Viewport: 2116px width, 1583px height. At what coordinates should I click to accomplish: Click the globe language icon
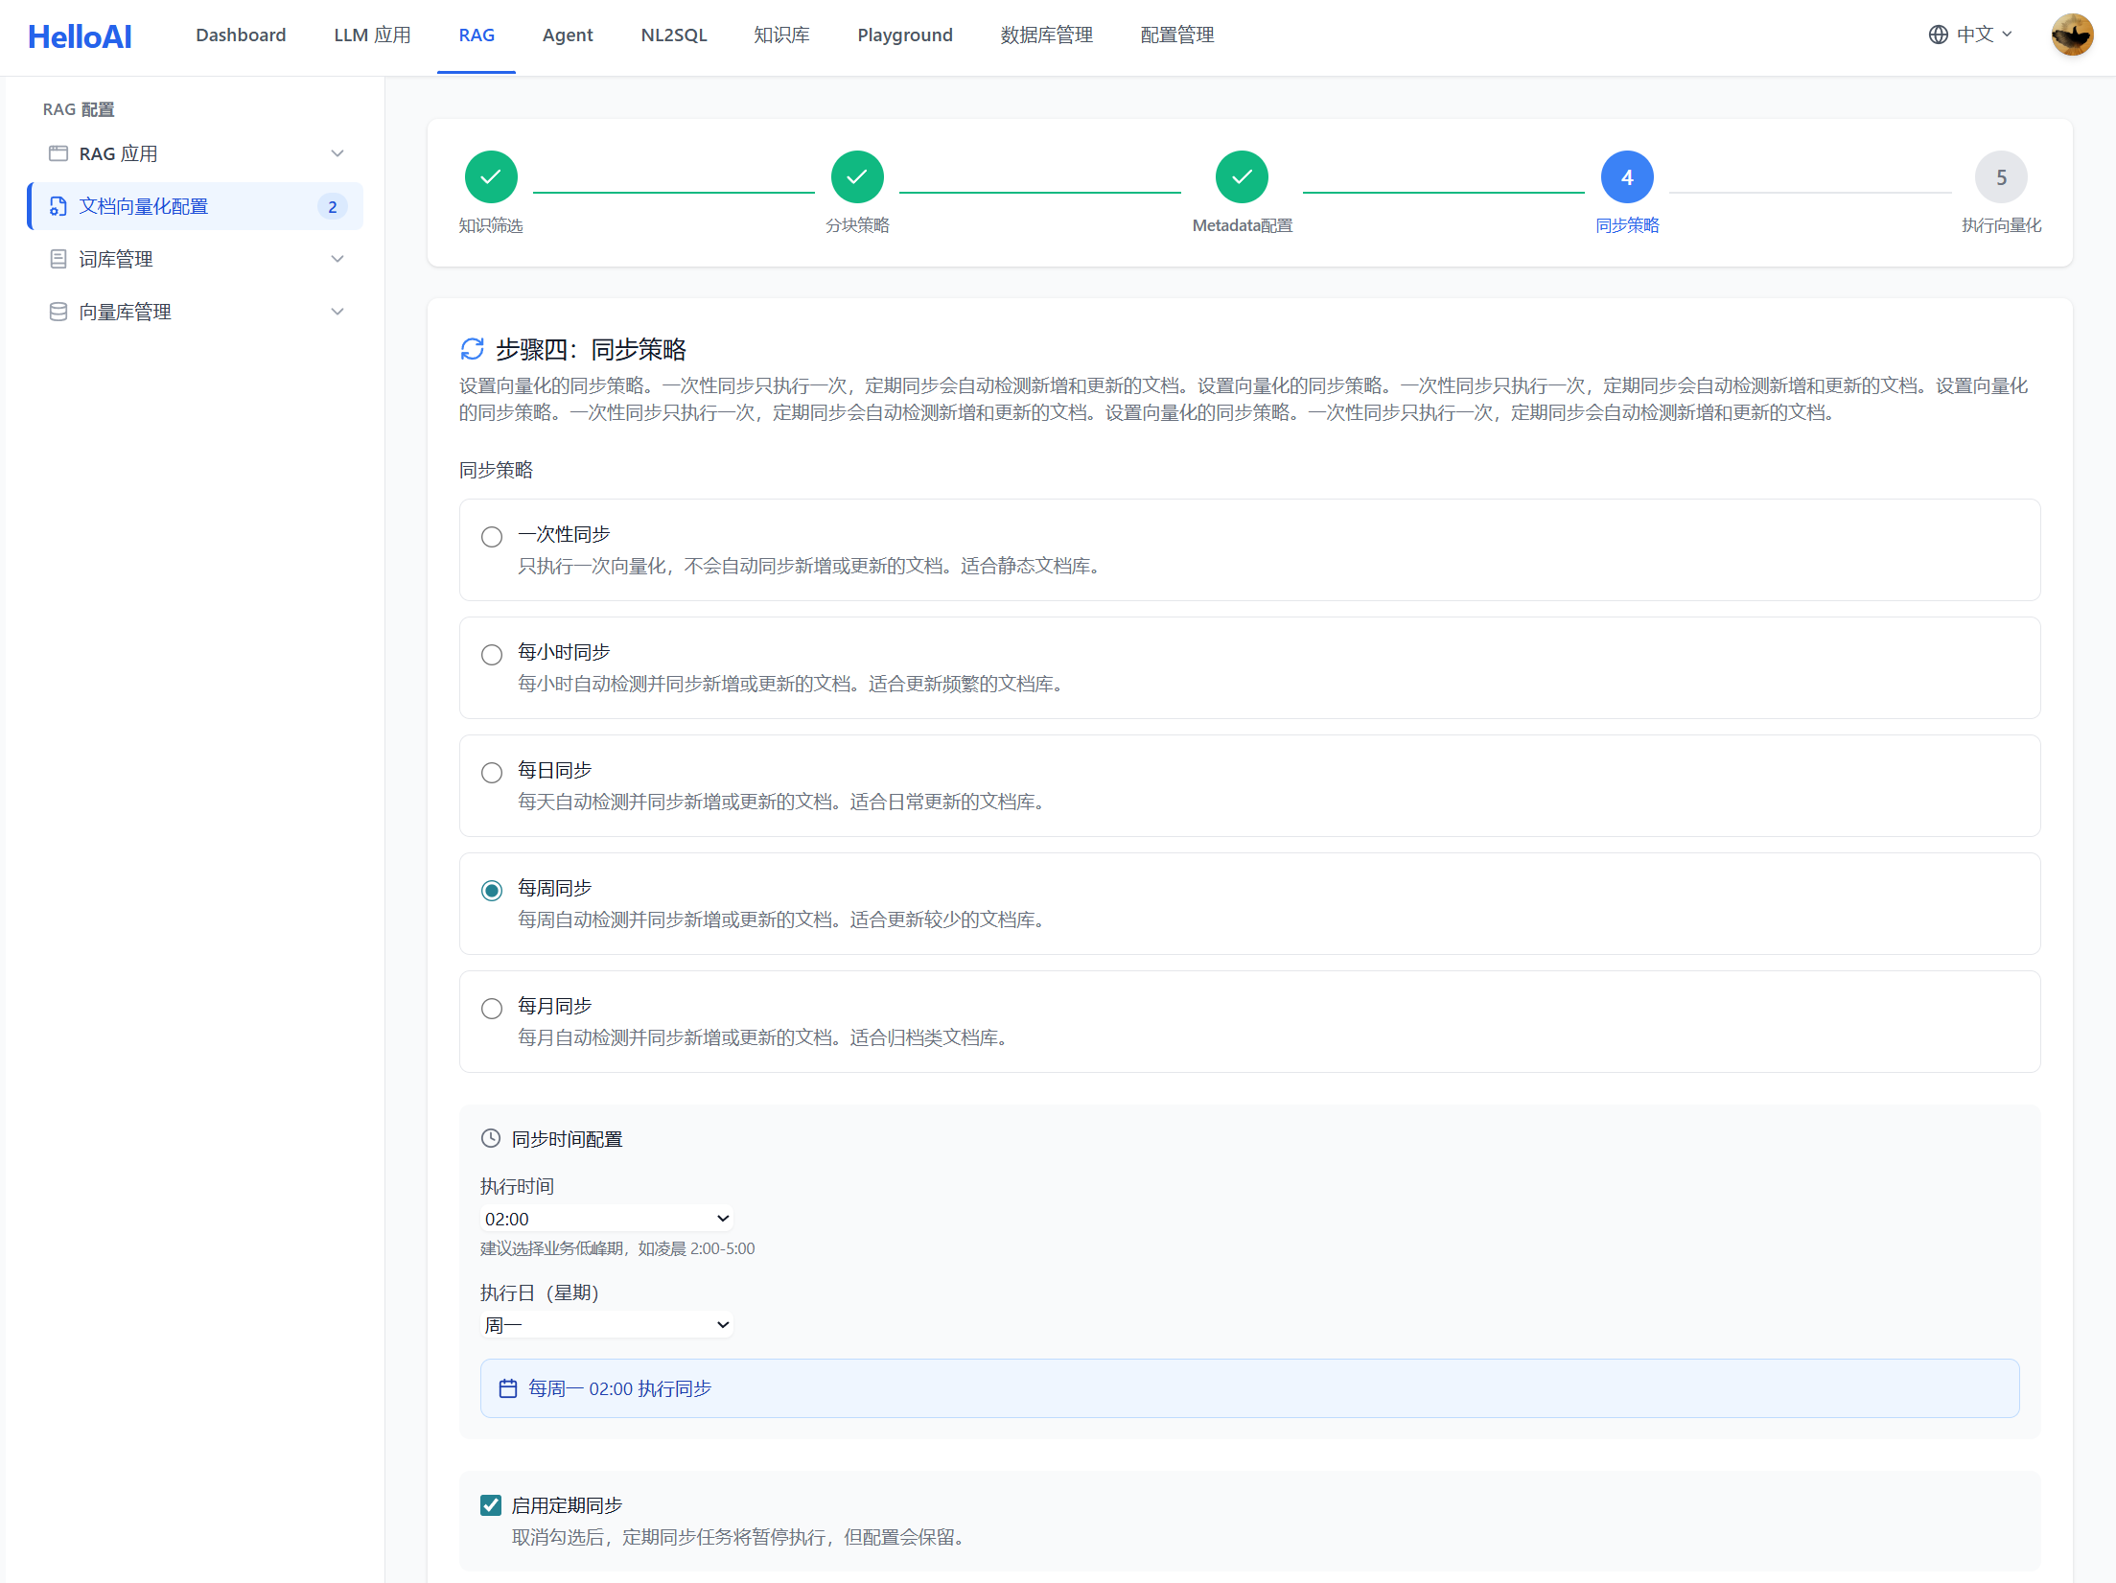(1938, 35)
